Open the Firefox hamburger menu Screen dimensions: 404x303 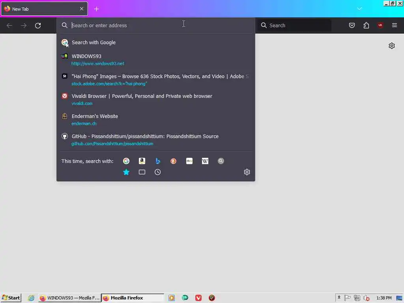pos(395,25)
